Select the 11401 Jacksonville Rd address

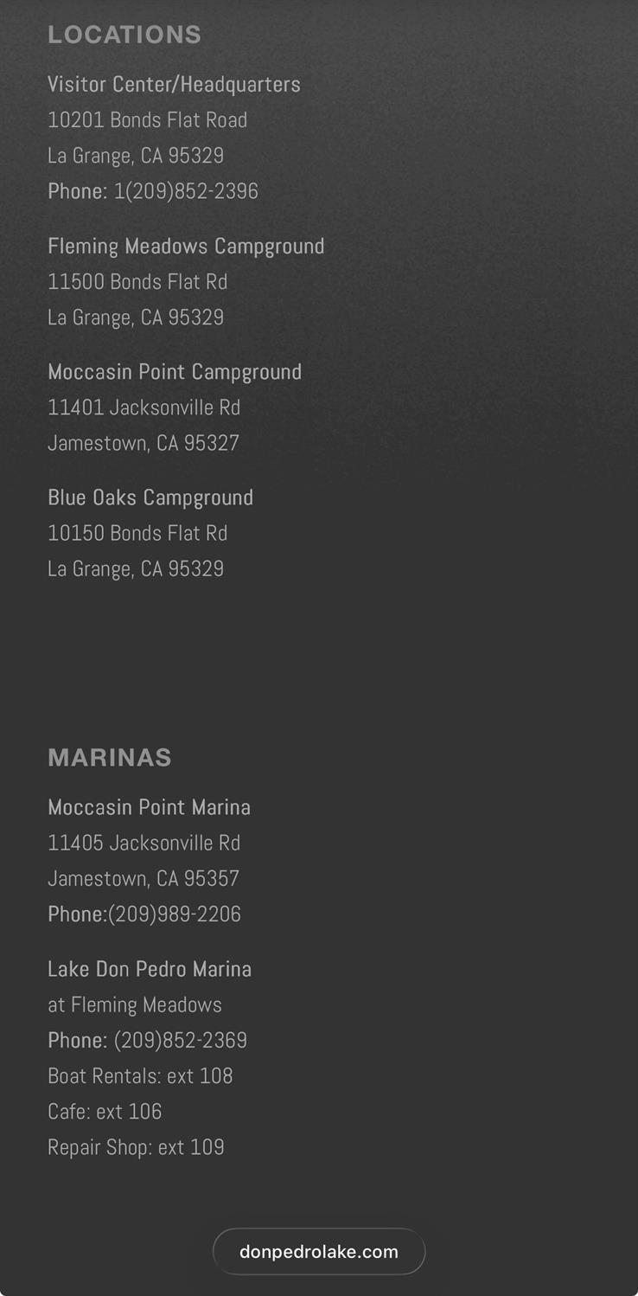click(x=144, y=407)
